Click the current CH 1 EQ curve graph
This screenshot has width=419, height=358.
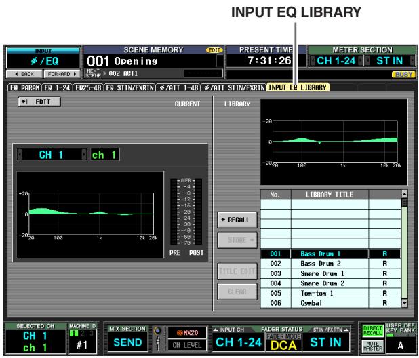point(90,214)
